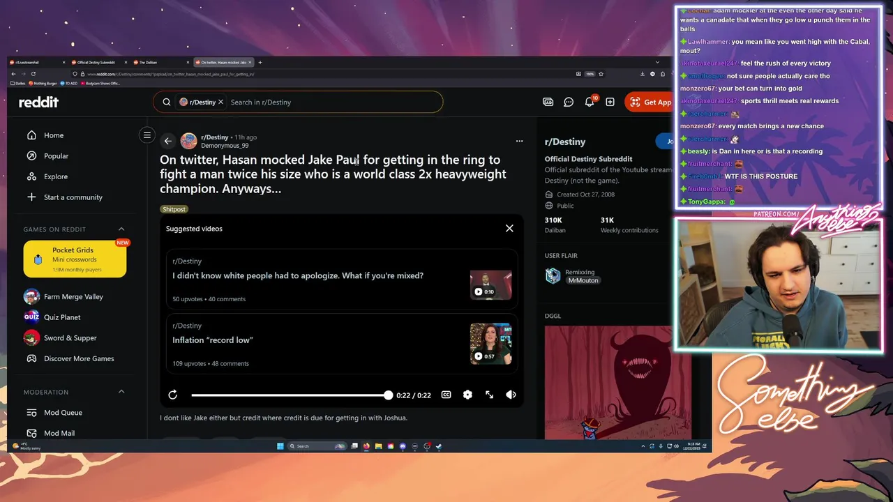
Task: Play the 0:10 suggested video thumbnail
Action: pos(491,284)
